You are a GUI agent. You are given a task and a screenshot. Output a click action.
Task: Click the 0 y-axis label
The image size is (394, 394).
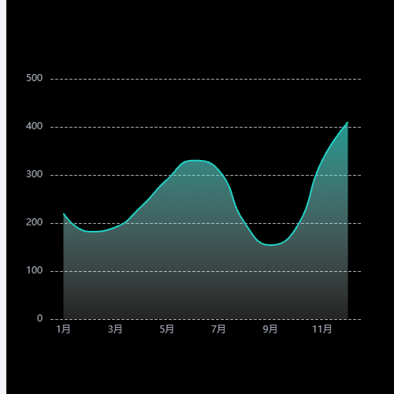[x=39, y=318]
